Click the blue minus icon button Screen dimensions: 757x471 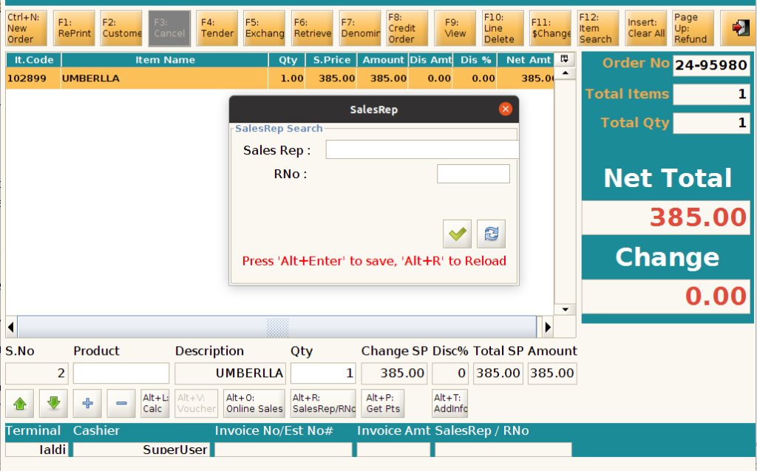pyautogui.click(x=121, y=404)
